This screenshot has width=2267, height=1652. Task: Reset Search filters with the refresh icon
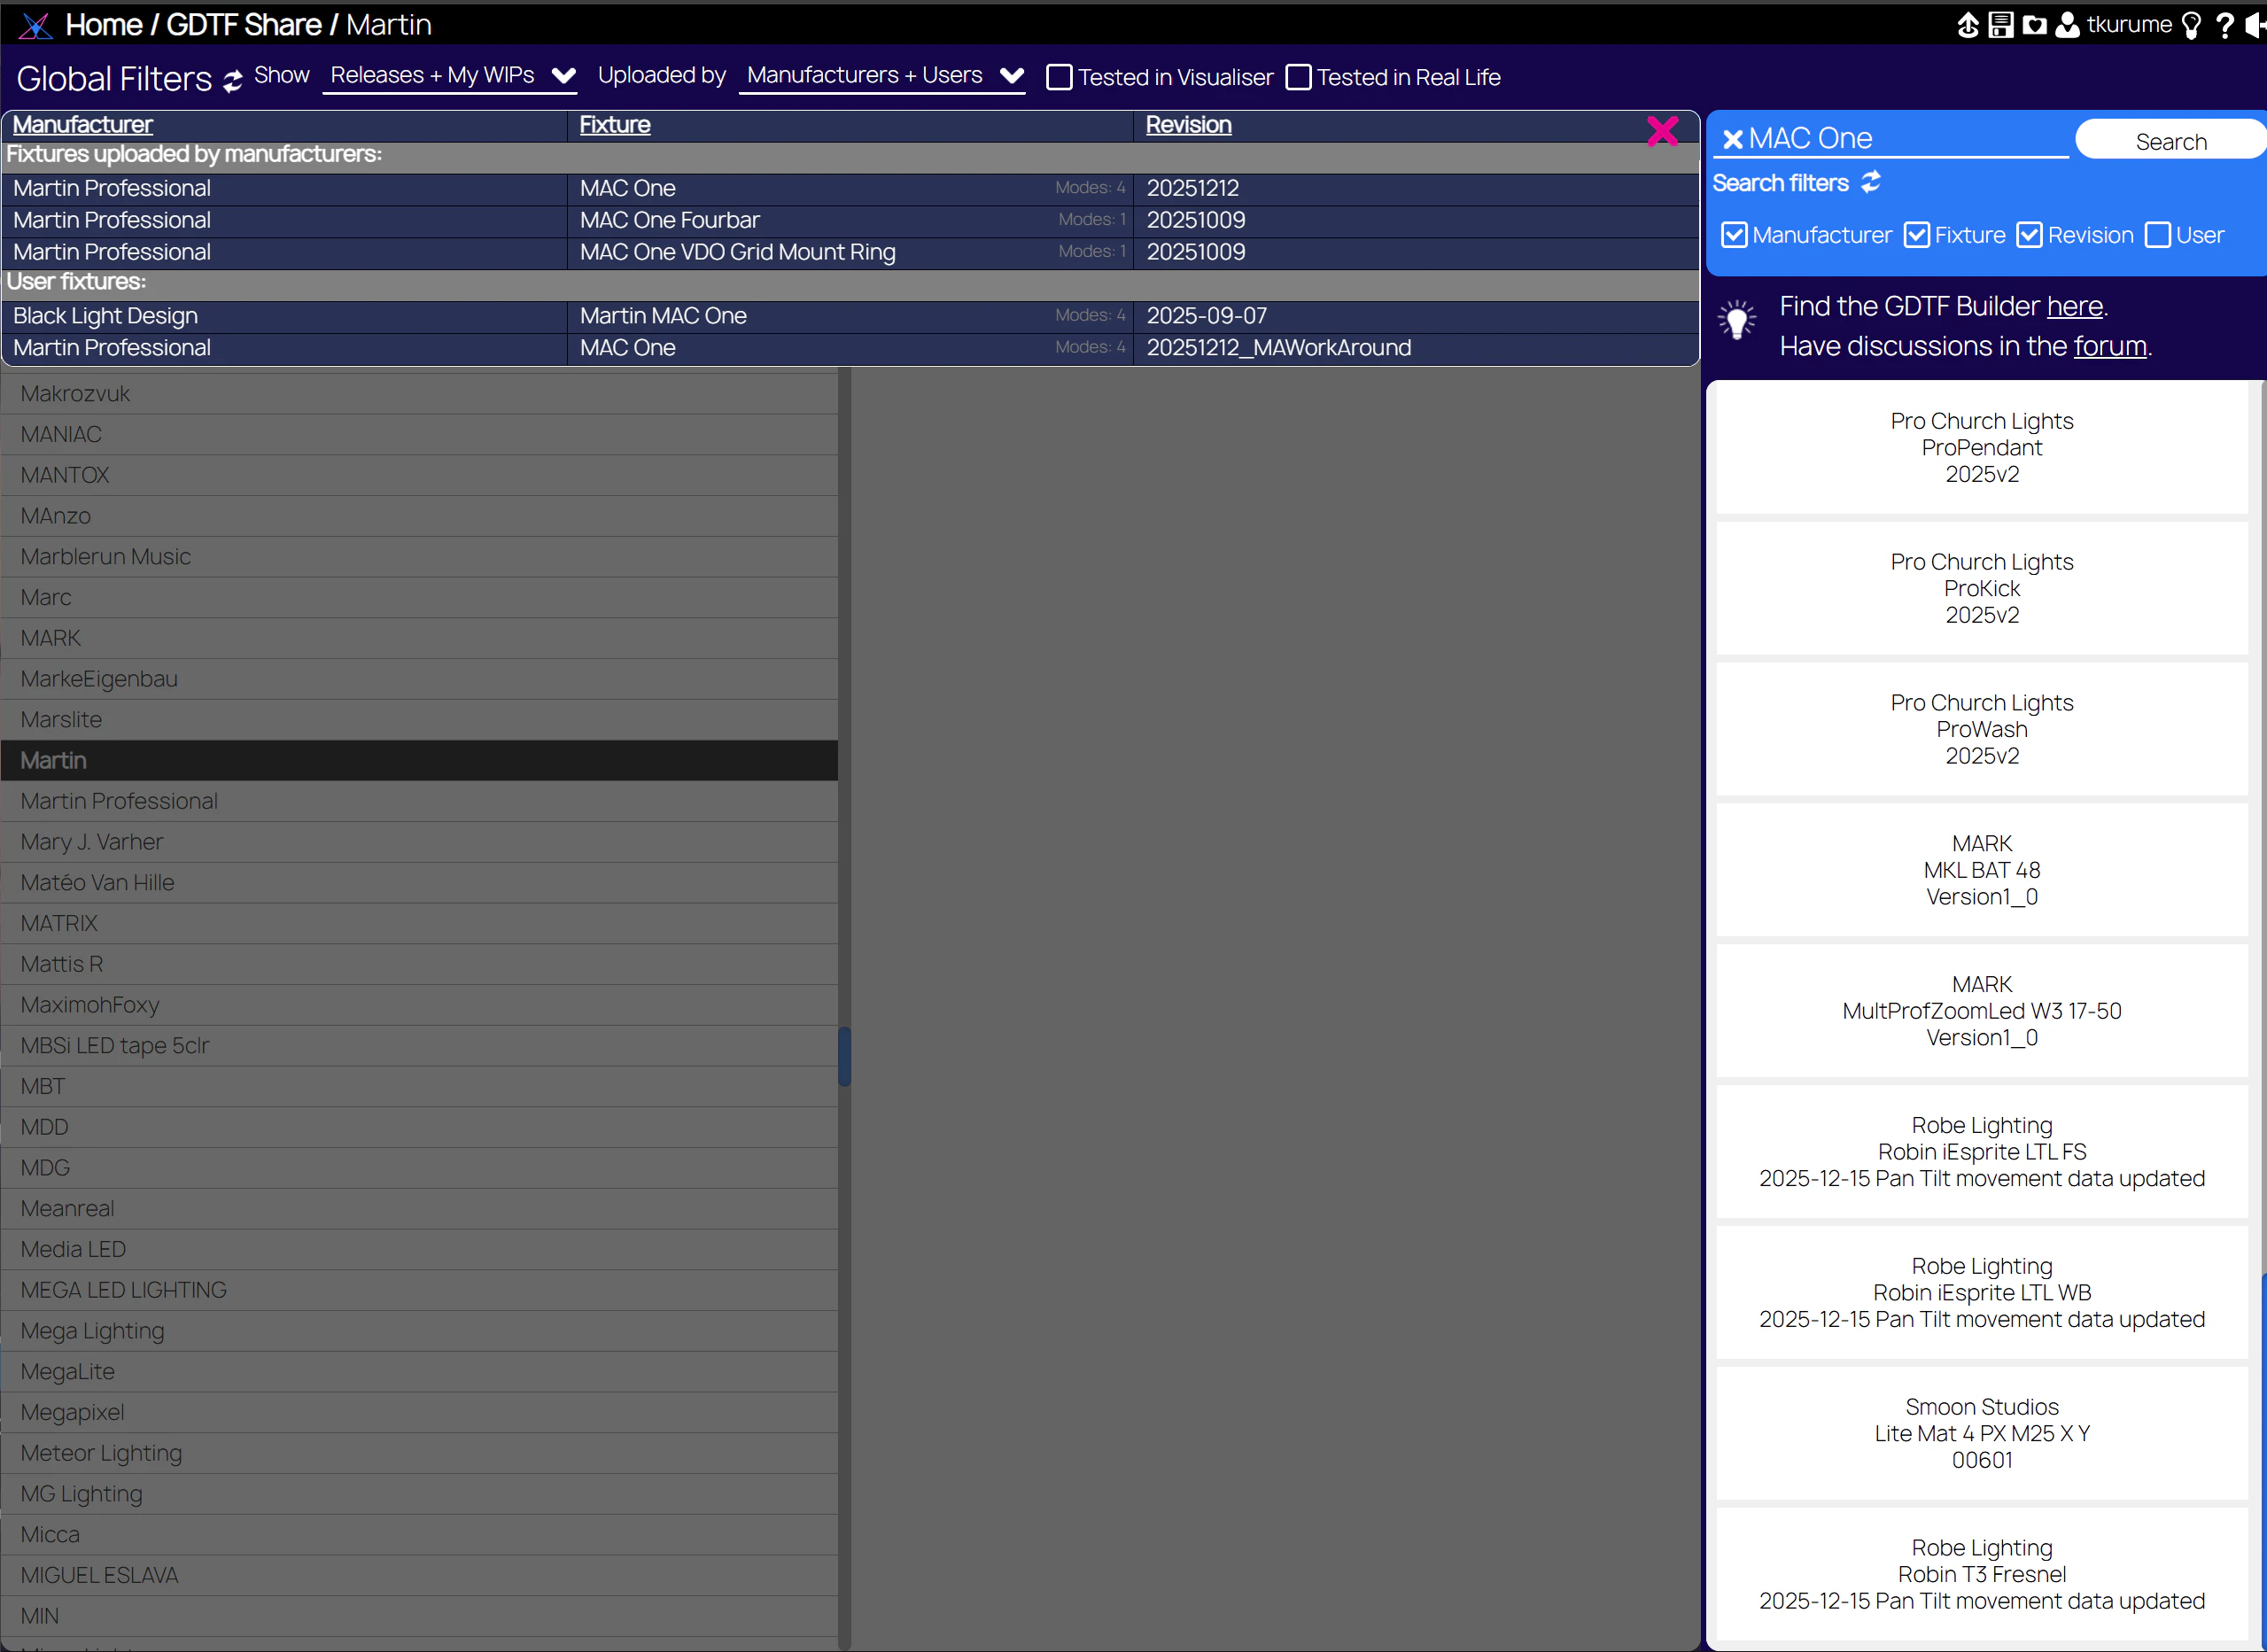coord(1870,182)
